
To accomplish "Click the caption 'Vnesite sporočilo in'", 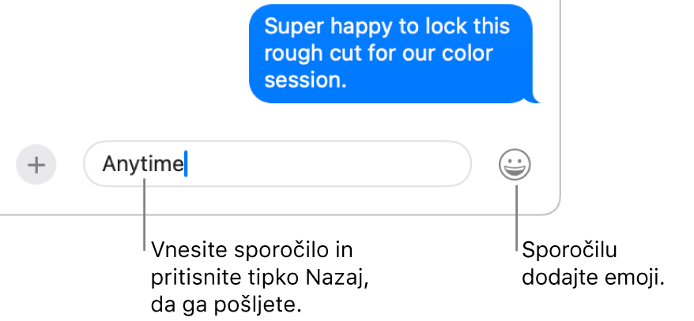I will pyautogui.click(x=252, y=250).
